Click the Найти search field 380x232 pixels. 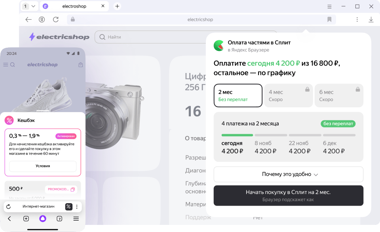click(x=150, y=37)
